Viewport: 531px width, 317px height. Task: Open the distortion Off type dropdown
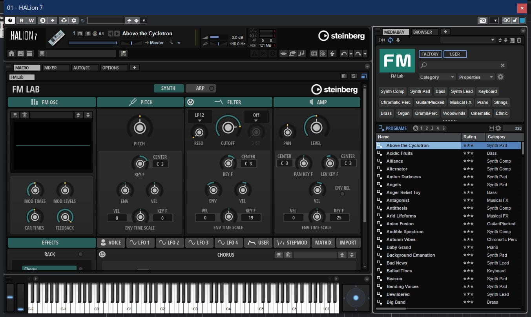click(x=256, y=117)
